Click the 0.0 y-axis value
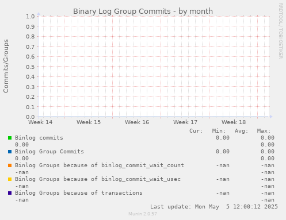The image size is (286, 220). [x=30, y=117]
